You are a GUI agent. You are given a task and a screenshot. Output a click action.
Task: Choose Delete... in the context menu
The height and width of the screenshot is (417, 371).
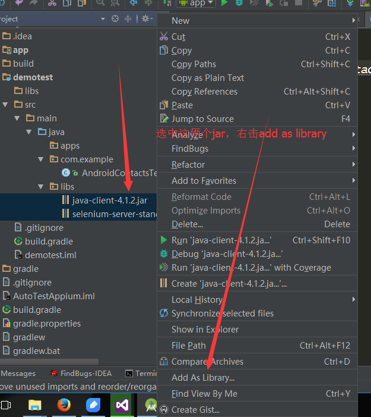[x=257, y=224]
